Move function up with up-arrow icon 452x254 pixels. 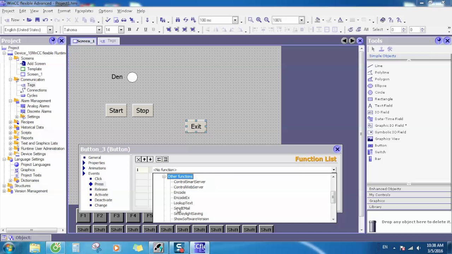144,159
